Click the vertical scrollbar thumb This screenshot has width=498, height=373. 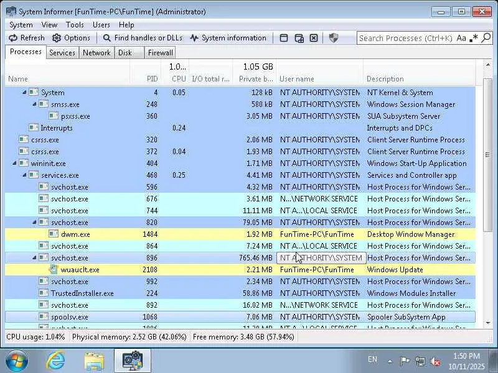(x=487, y=155)
